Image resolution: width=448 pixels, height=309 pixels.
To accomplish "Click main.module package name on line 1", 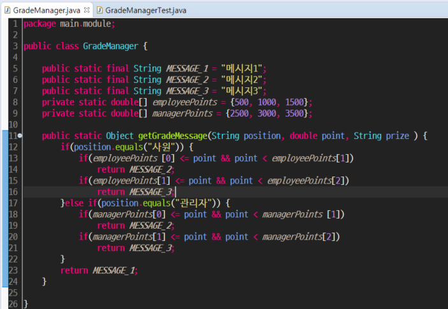I will click(x=85, y=24).
